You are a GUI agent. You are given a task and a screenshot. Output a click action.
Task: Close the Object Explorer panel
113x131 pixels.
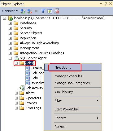click(111, 4)
